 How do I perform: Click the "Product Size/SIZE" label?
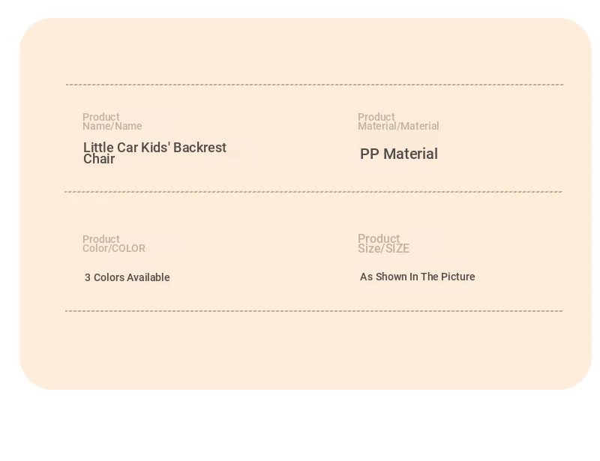pos(383,244)
